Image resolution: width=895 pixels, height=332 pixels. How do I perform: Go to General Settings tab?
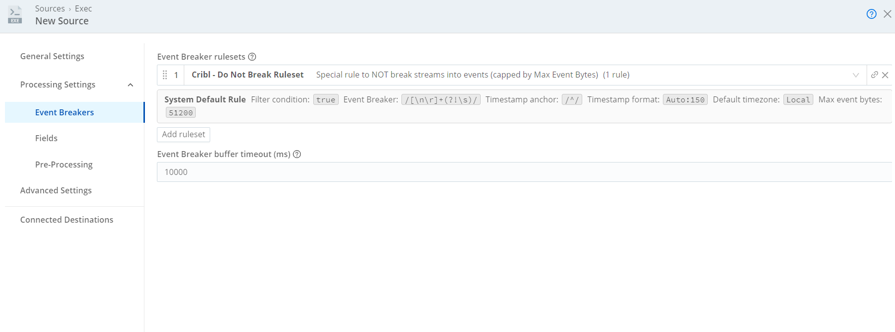52,56
